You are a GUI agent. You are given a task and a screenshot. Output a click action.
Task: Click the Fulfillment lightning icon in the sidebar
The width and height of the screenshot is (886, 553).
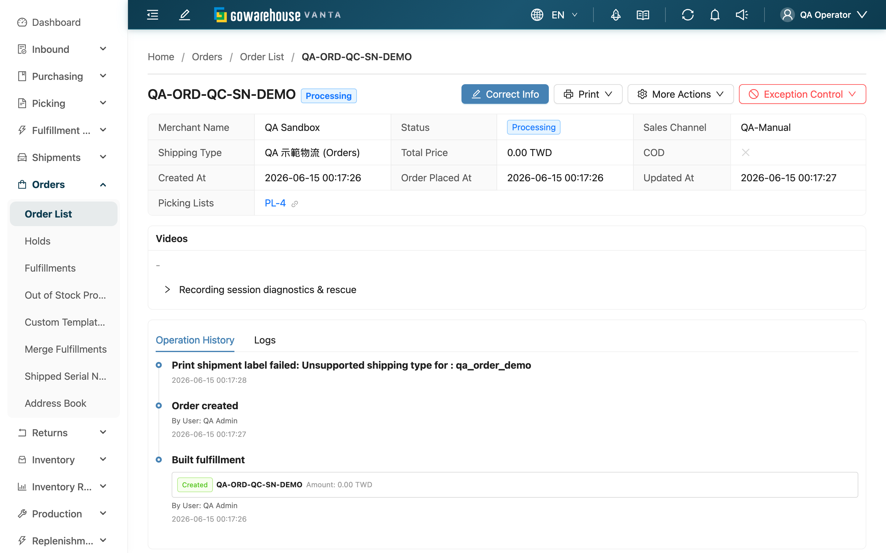(x=22, y=130)
